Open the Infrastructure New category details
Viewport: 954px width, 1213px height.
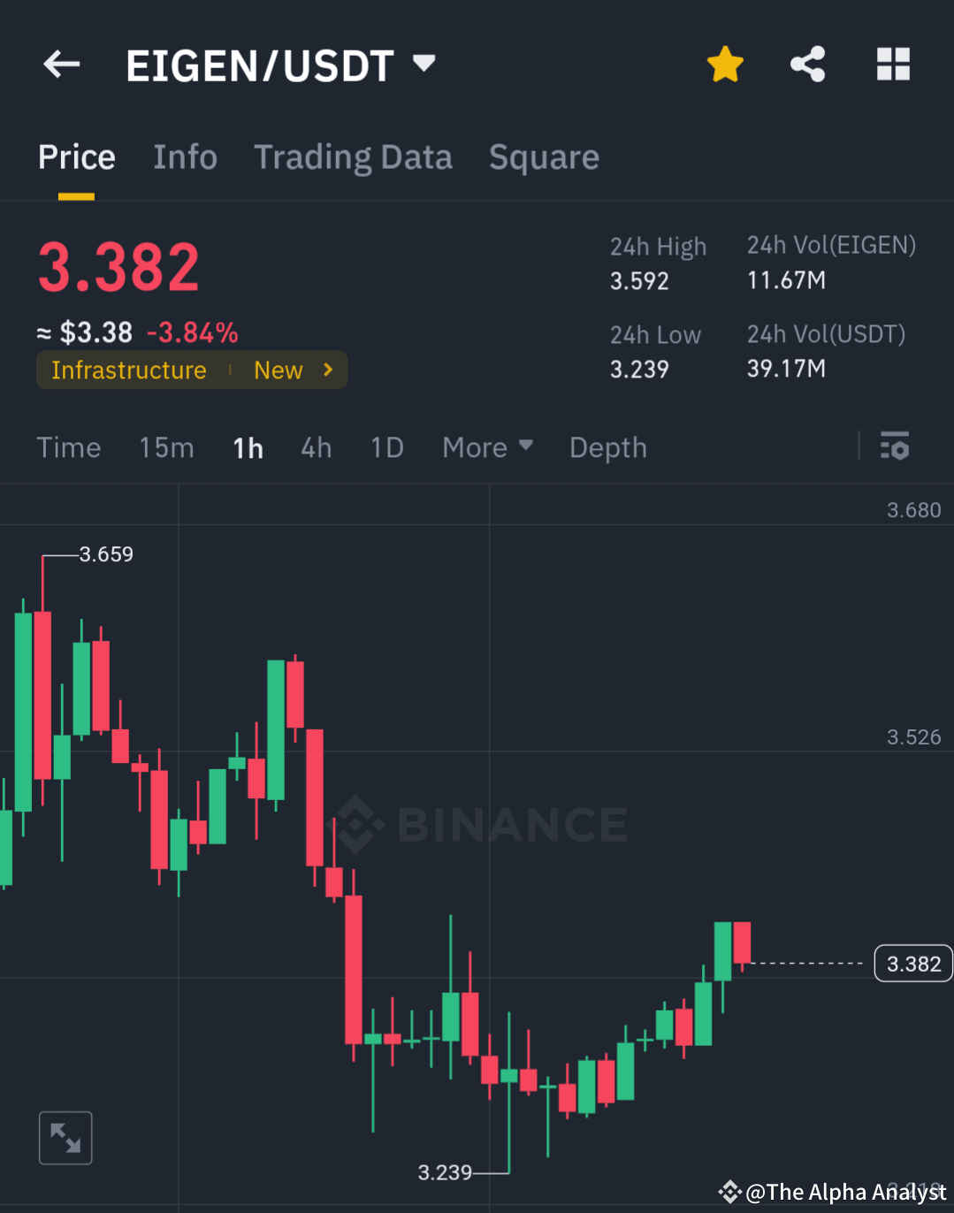click(x=192, y=370)
